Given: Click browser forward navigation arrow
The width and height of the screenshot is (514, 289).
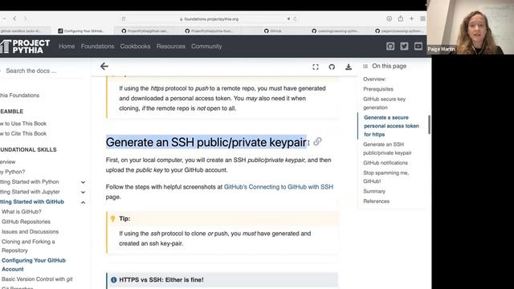Looking at the screenshot, I should (x=25, y=18).
